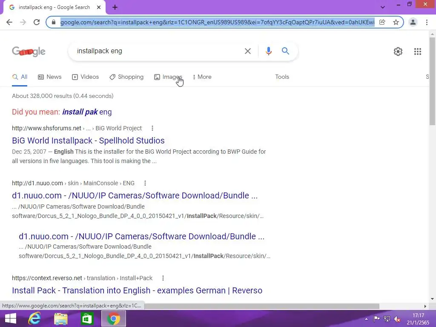The height and width of the screenshot is (327, 436).
Task: Reload the current page
Action: (x=37, y=22)
